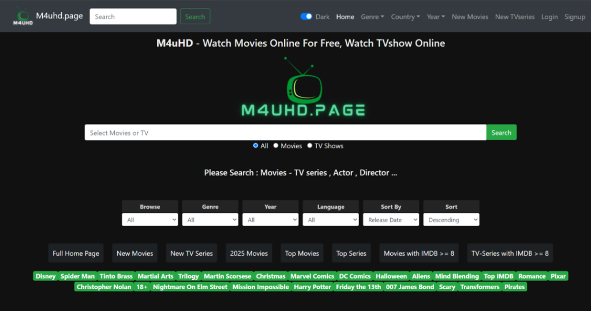Select the Movies radio button
591x311 pixels.
(276, 145)
